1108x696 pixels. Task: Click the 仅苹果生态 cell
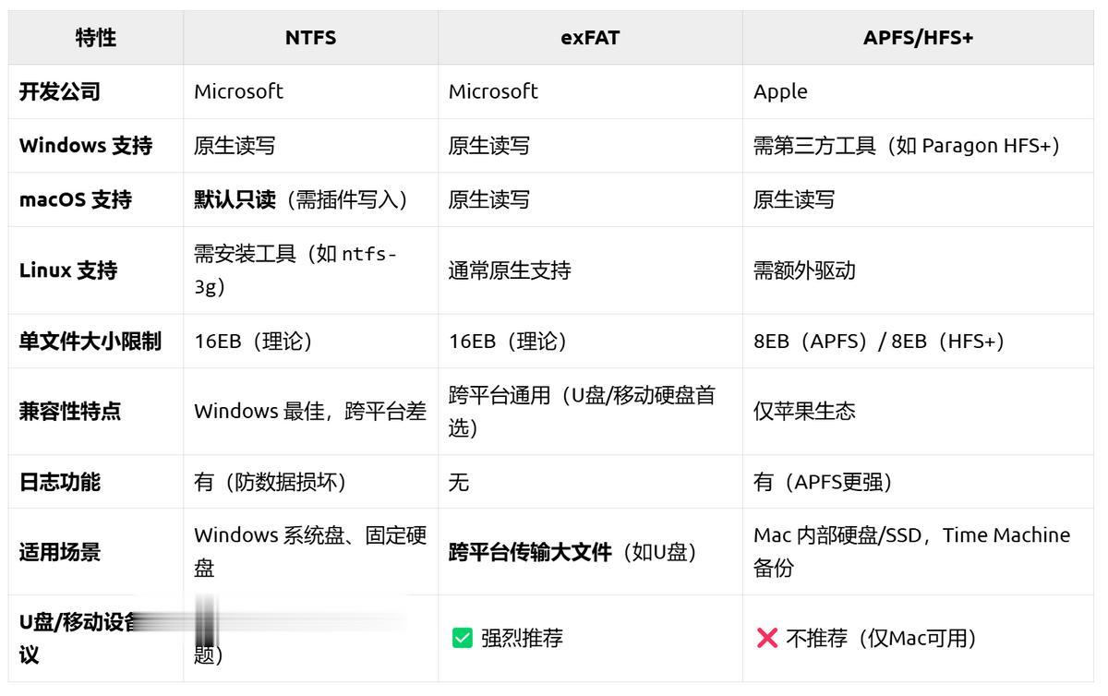[x=804, y=412]
